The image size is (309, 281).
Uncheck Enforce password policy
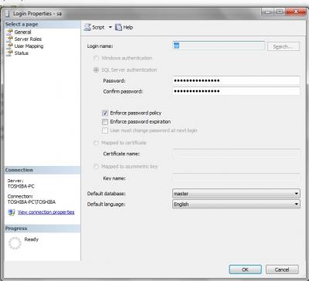[105, 113]
